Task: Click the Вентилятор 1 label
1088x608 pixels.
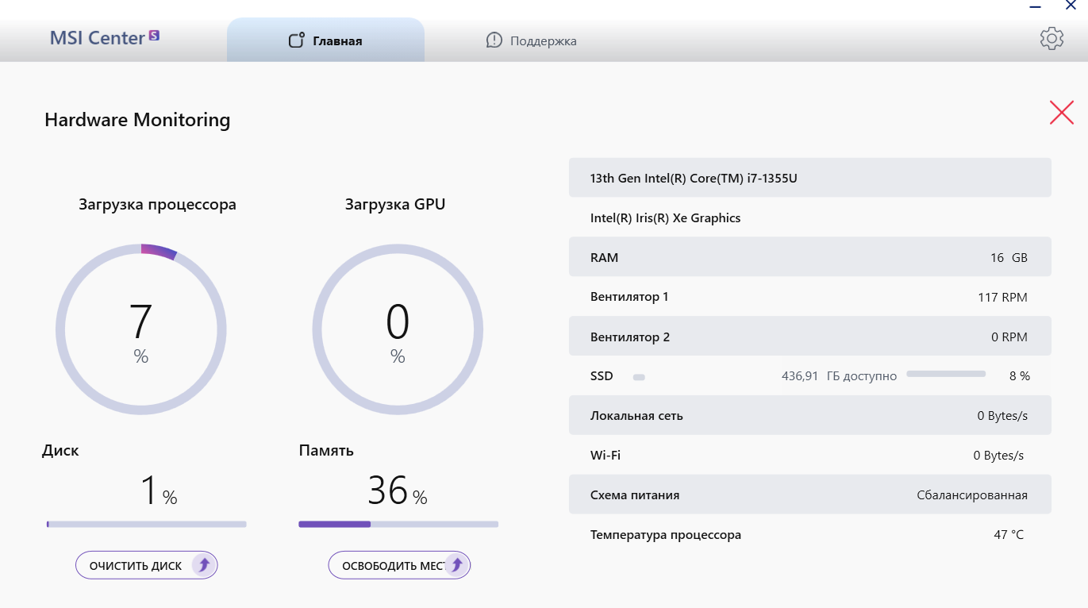Action: 629,297
